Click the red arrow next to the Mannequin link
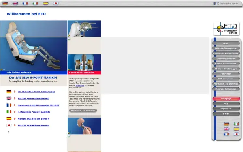This screenshot has width=243, height=152. coord(15,105)
